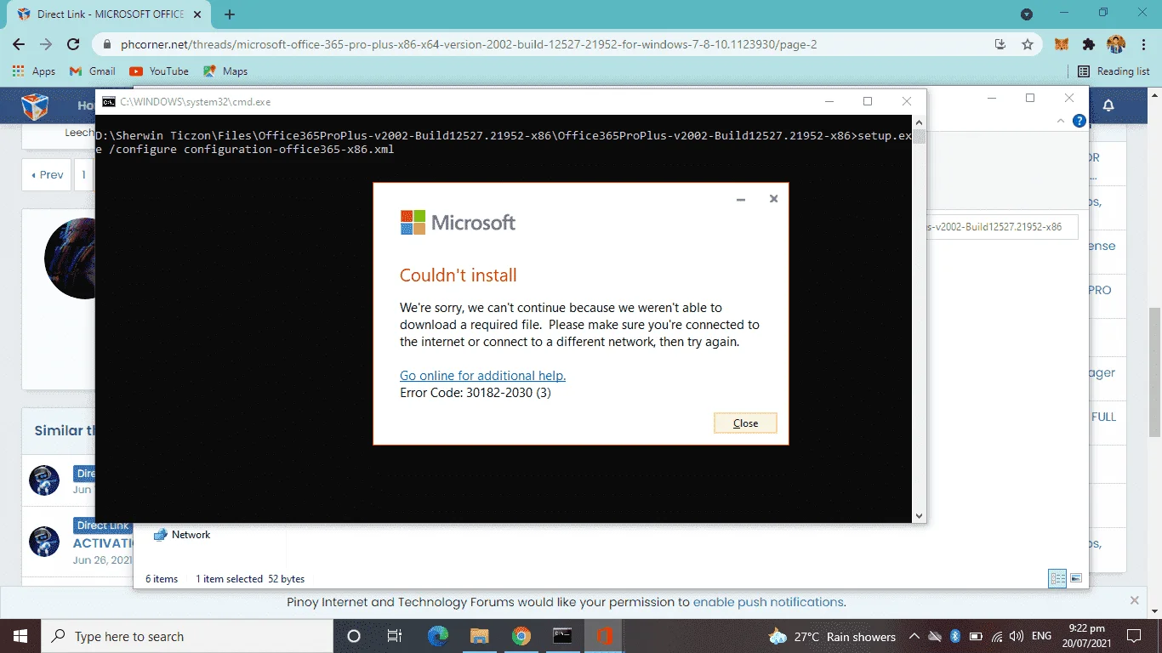Open the Action Center notifications icon
The image size is (1162, 653).
(1134, 636)
